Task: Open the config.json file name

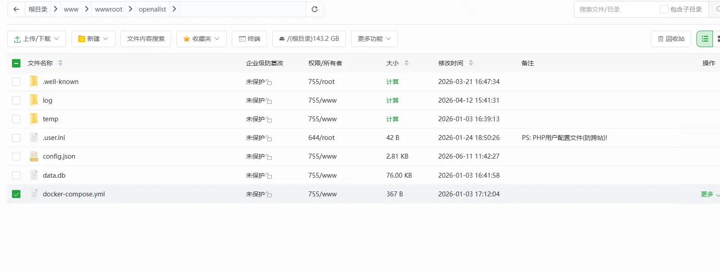Action: [x=59, y=156]
